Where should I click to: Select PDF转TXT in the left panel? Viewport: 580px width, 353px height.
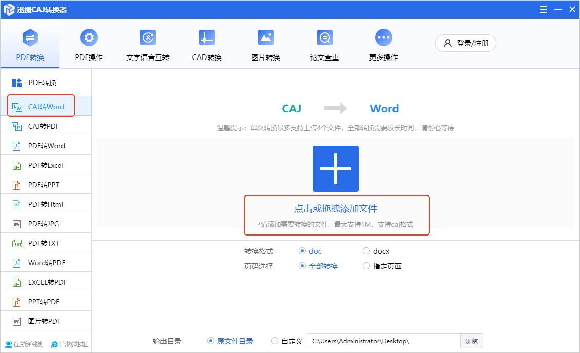point(46,243)
